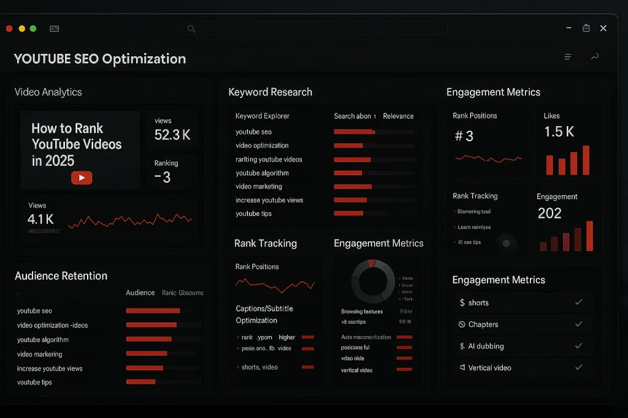Click the magnifying glass in the search bar

tap(191, 28)
